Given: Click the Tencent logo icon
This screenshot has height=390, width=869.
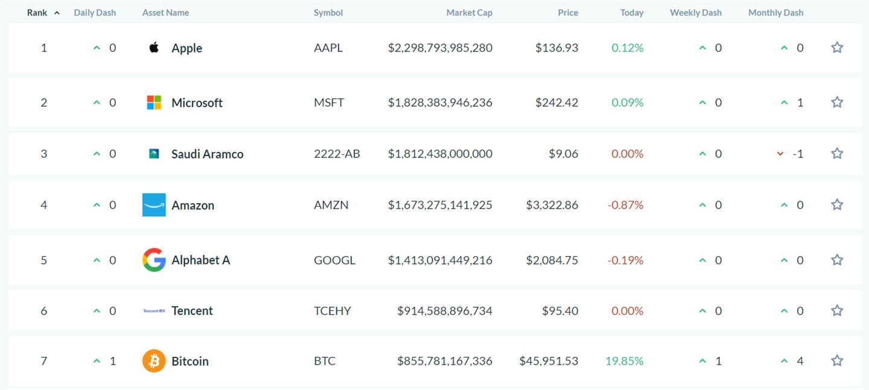Looking at the screenshot, I should click(154, 311).
